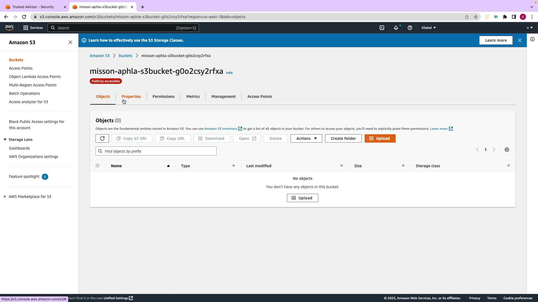This screenshot has height=302, width=538.
Task: Open the Services grid menu
Action: pos(33,28)
